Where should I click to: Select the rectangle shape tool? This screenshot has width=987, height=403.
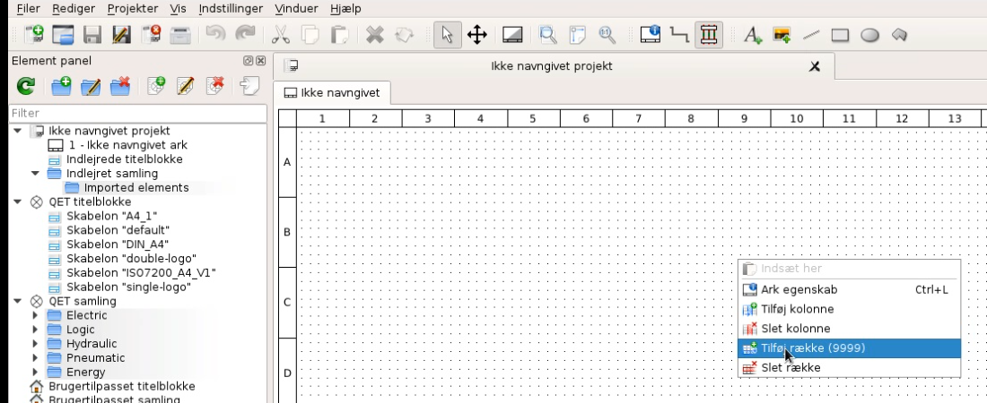[x=840, y=35]
